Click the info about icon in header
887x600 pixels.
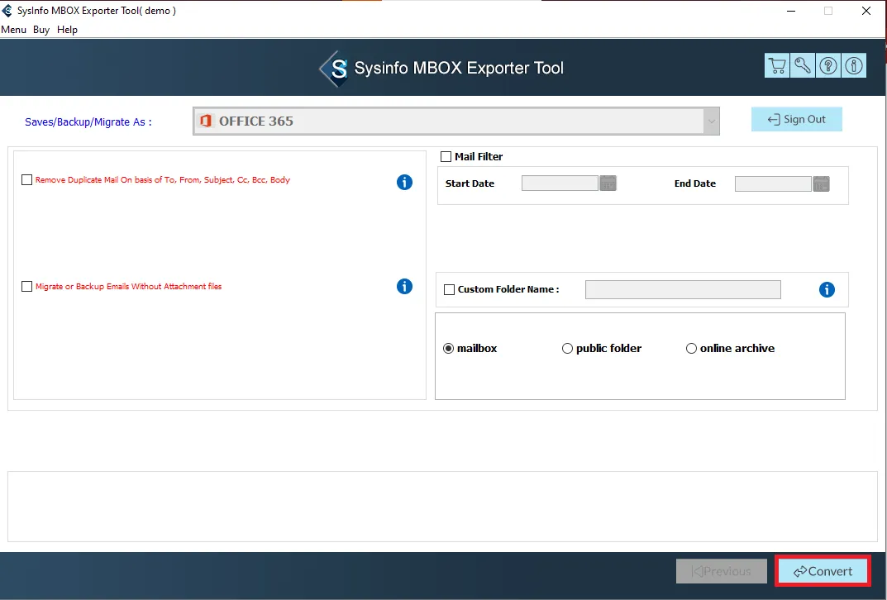point(854,65)
